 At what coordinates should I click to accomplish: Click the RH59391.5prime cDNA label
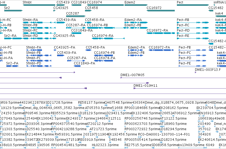68,134
